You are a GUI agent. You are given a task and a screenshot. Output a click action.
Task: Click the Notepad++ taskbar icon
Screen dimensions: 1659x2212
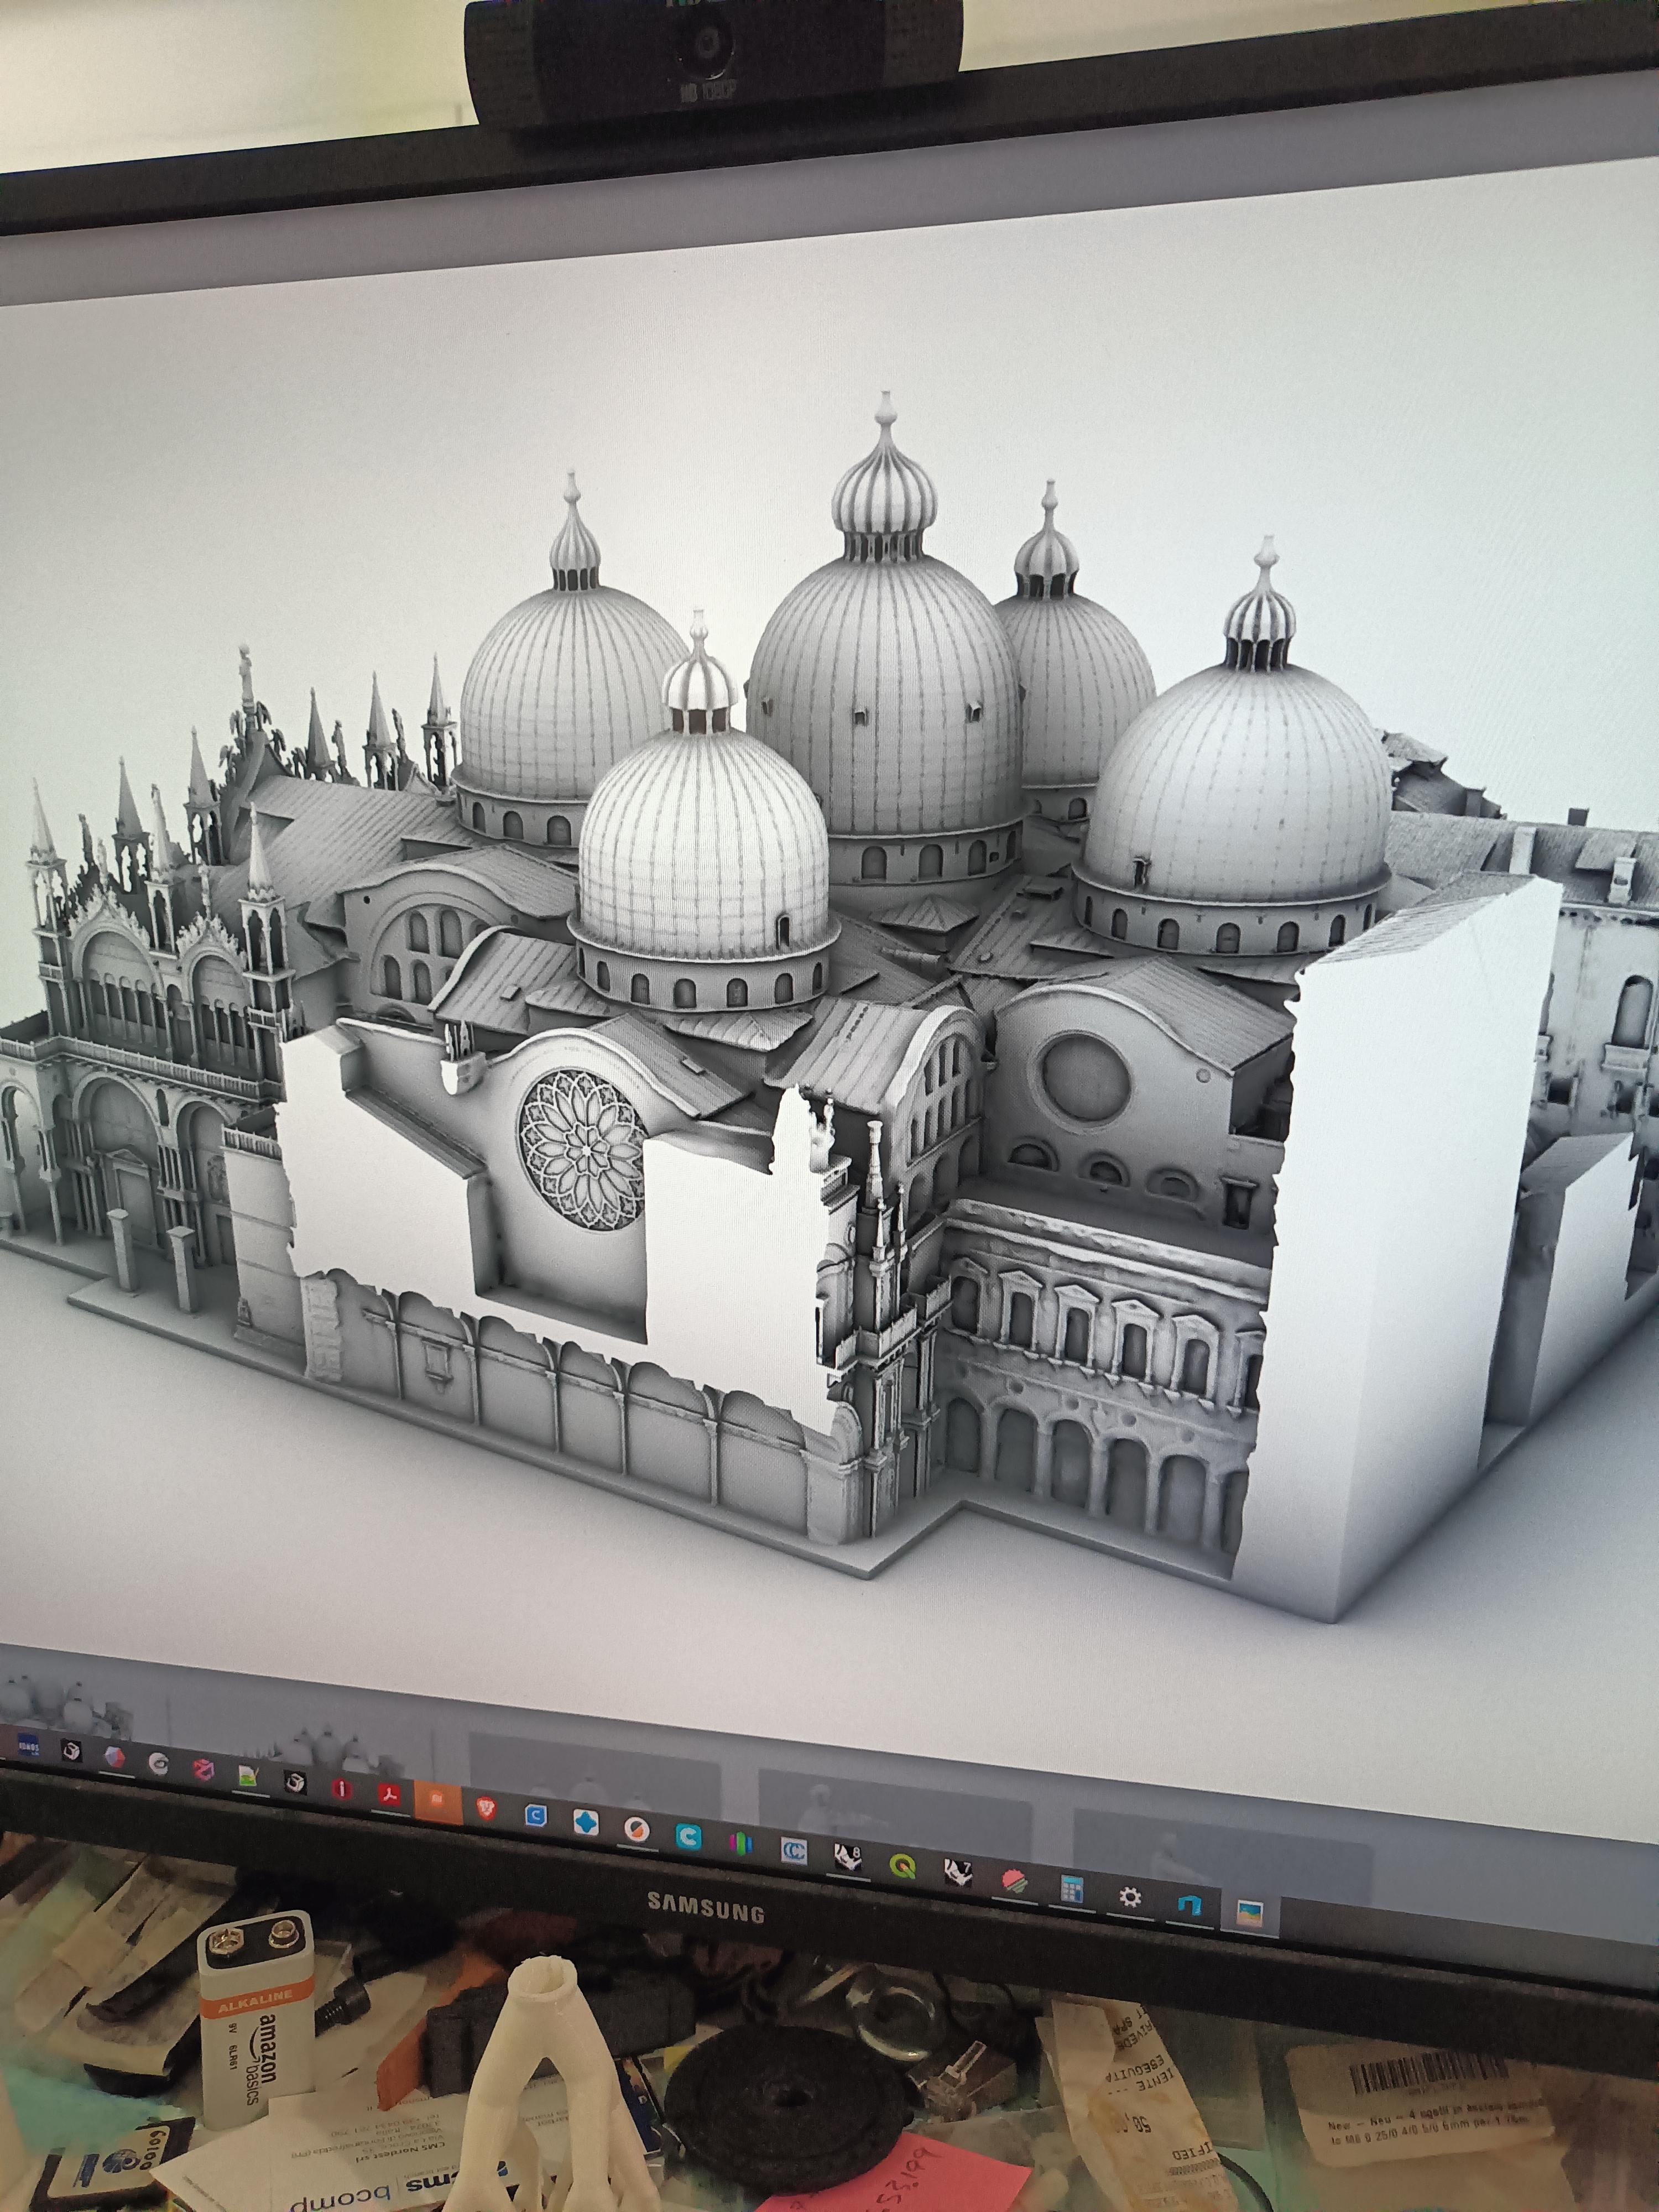click(x=248, y=1775)
